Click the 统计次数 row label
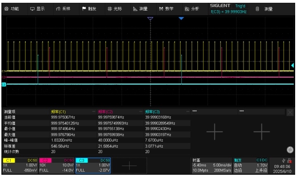This screenshot has height=178, width=297. point(12,152)
